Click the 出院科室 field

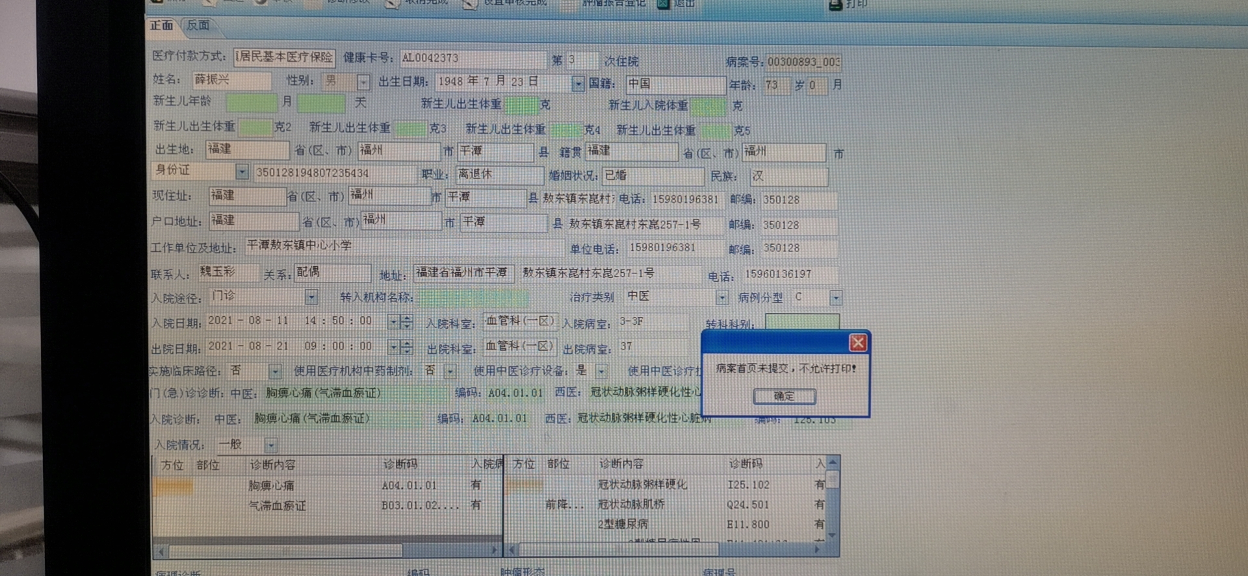520,347
